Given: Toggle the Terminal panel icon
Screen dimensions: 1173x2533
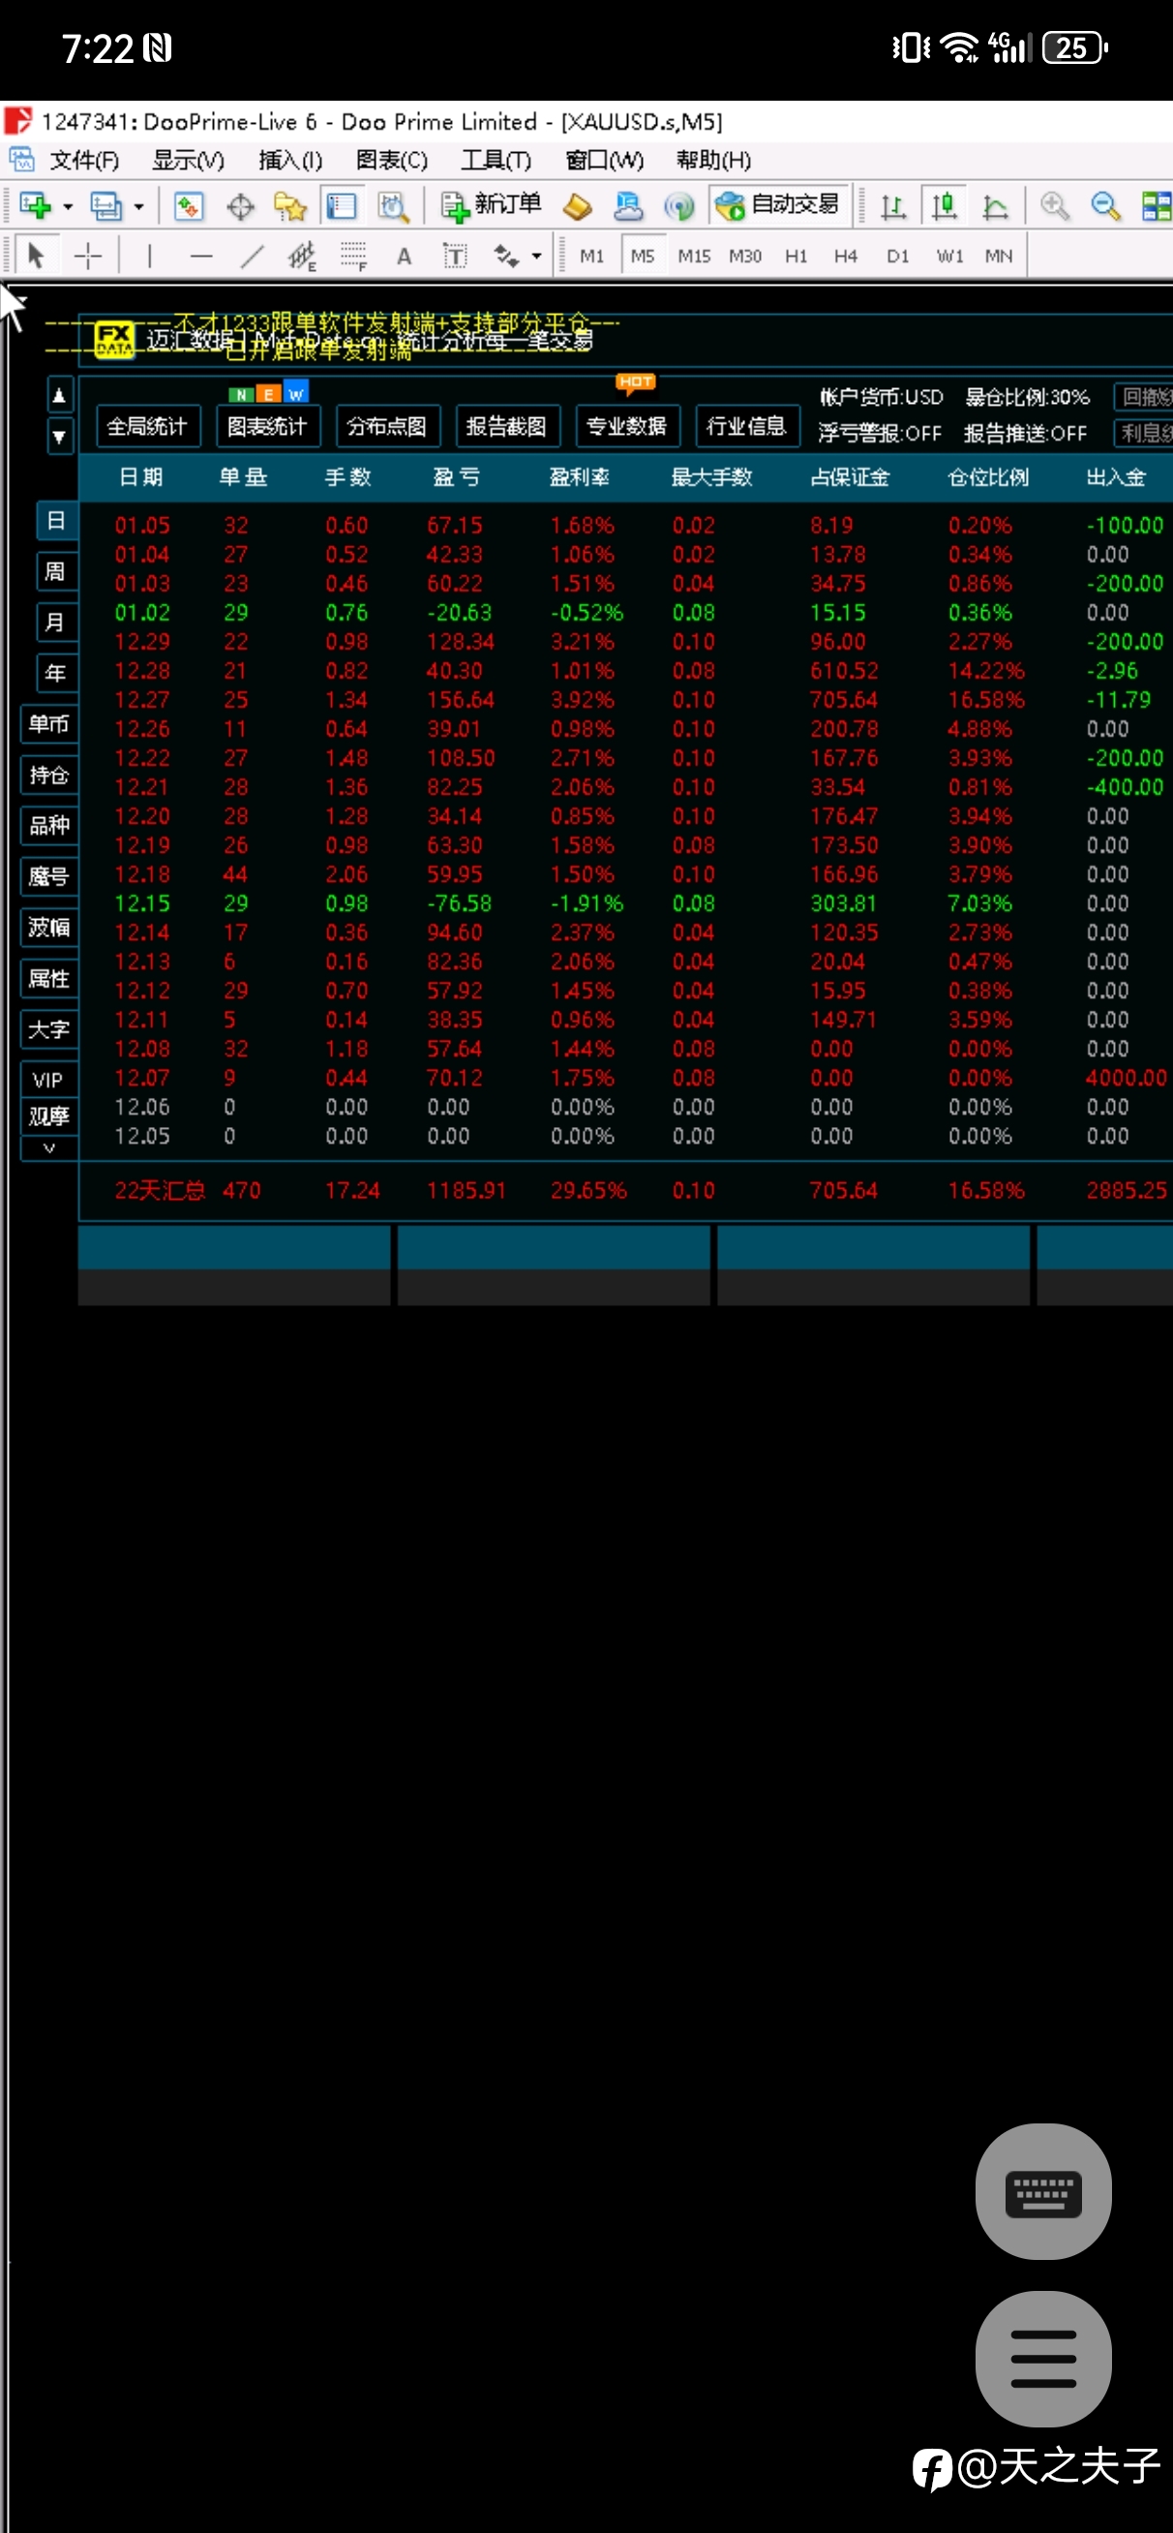Looking at the screenshot, I should point(342,205).
